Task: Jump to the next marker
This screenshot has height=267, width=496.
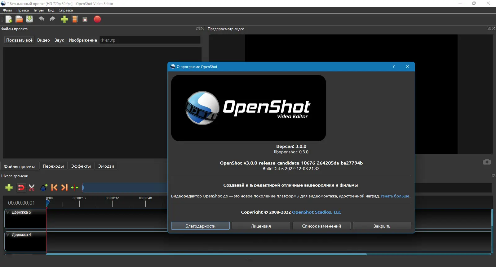Action: coord(64,187)
